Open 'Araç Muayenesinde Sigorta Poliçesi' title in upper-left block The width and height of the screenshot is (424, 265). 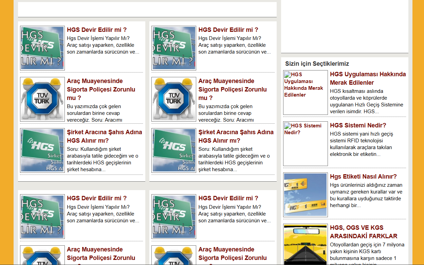[101, 89]
